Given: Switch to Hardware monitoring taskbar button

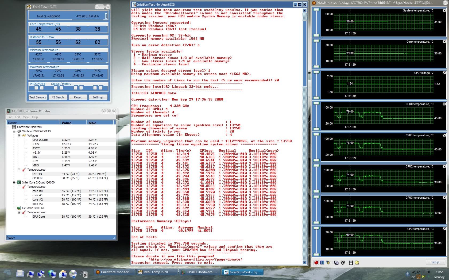Looking at the screenshot, I should (x=114, y=272).
